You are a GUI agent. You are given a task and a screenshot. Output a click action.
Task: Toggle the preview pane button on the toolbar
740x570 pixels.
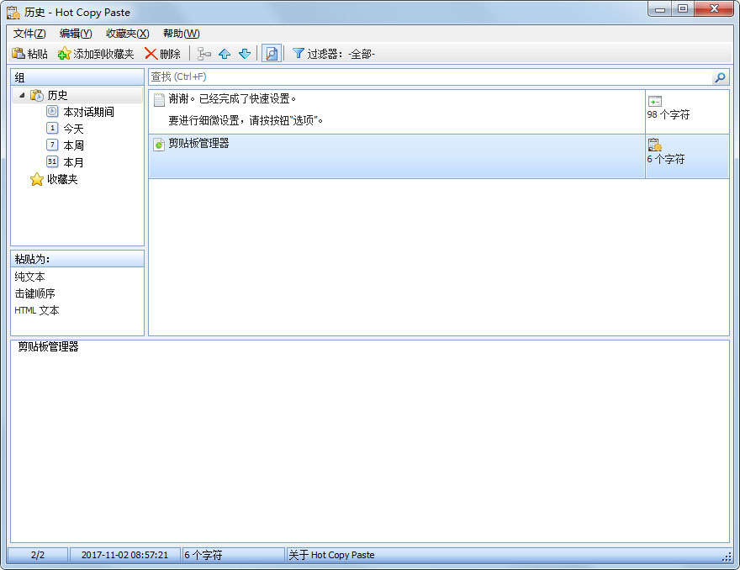pyautogui.click(x=271, y=53)
